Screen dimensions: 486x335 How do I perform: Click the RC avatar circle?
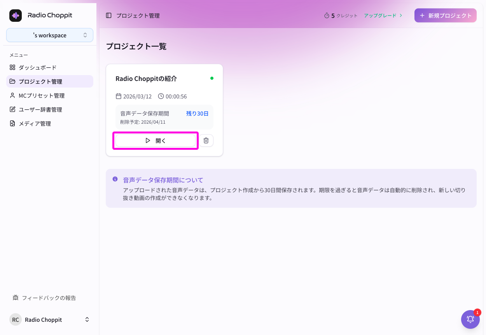(16, 319)
